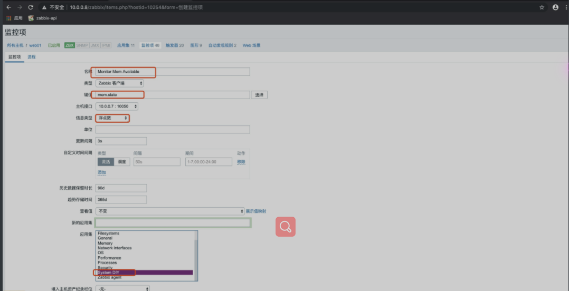569x291 pixels.
Task: Click the 更新间隔 3s field
Action: (121, 141)
